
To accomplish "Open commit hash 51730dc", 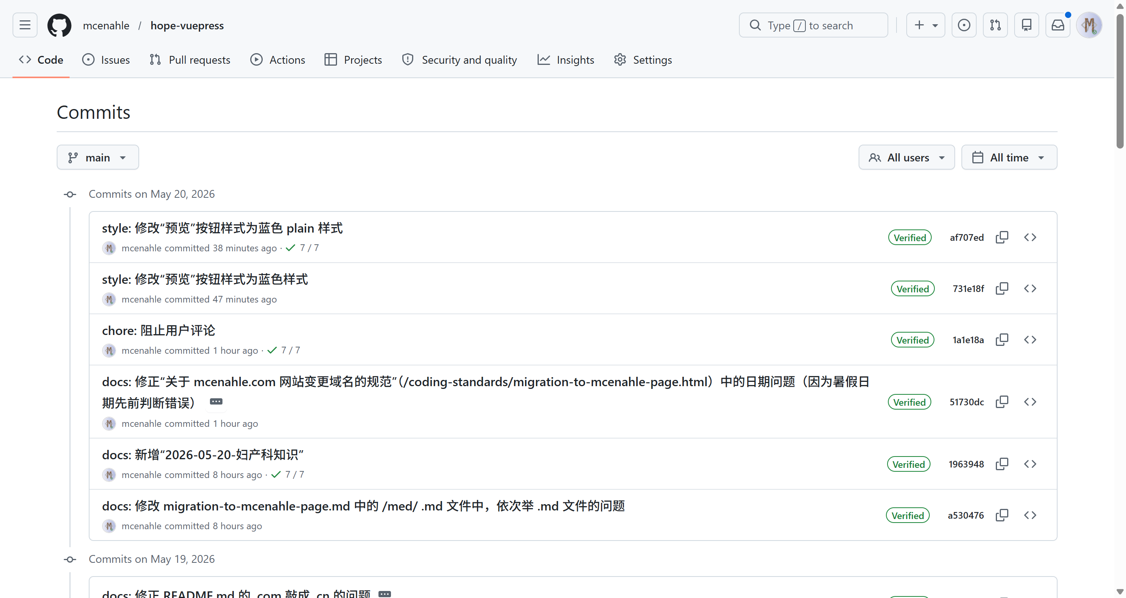I will click(966, 402).
